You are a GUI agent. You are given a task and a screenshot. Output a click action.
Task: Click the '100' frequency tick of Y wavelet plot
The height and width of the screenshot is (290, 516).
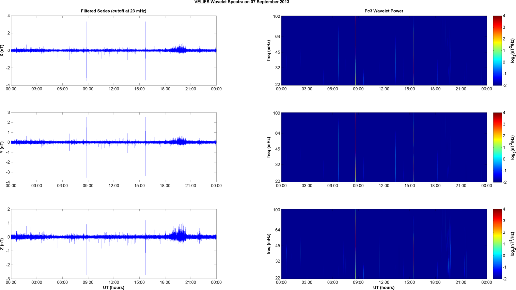click(x=277, y=113)
